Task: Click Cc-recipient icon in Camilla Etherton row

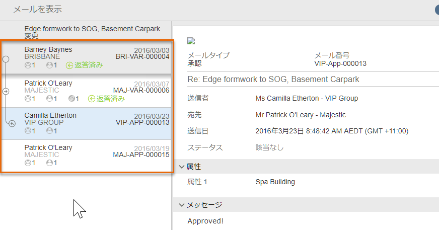Action: click(x=49, y=131)
